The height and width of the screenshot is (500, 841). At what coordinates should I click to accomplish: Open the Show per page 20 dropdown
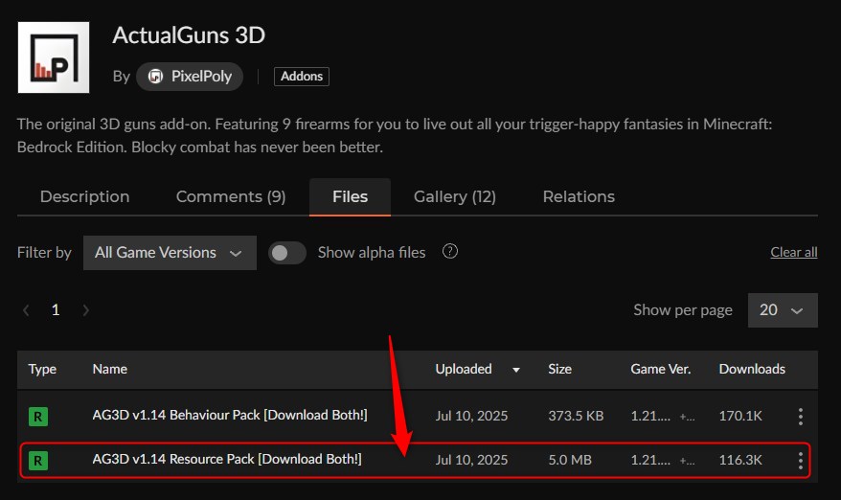tap(783, 310)
